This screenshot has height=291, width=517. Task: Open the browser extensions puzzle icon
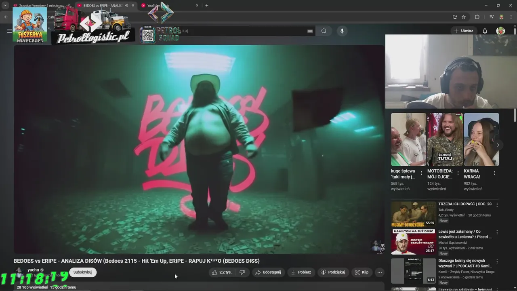pos(477,17)
